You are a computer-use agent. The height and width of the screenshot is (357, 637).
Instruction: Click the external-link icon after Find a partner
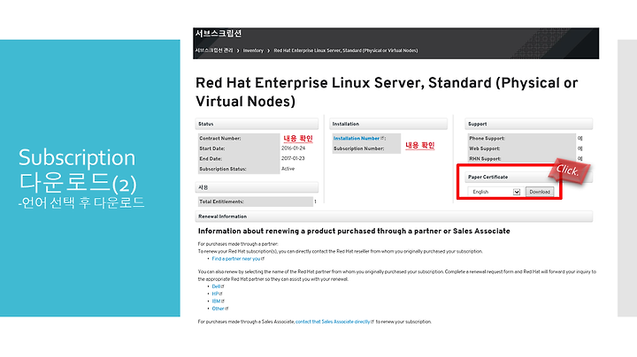point(263,259)
